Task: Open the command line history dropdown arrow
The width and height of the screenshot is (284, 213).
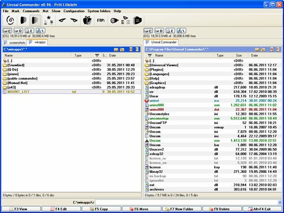Action: [280, 202]
